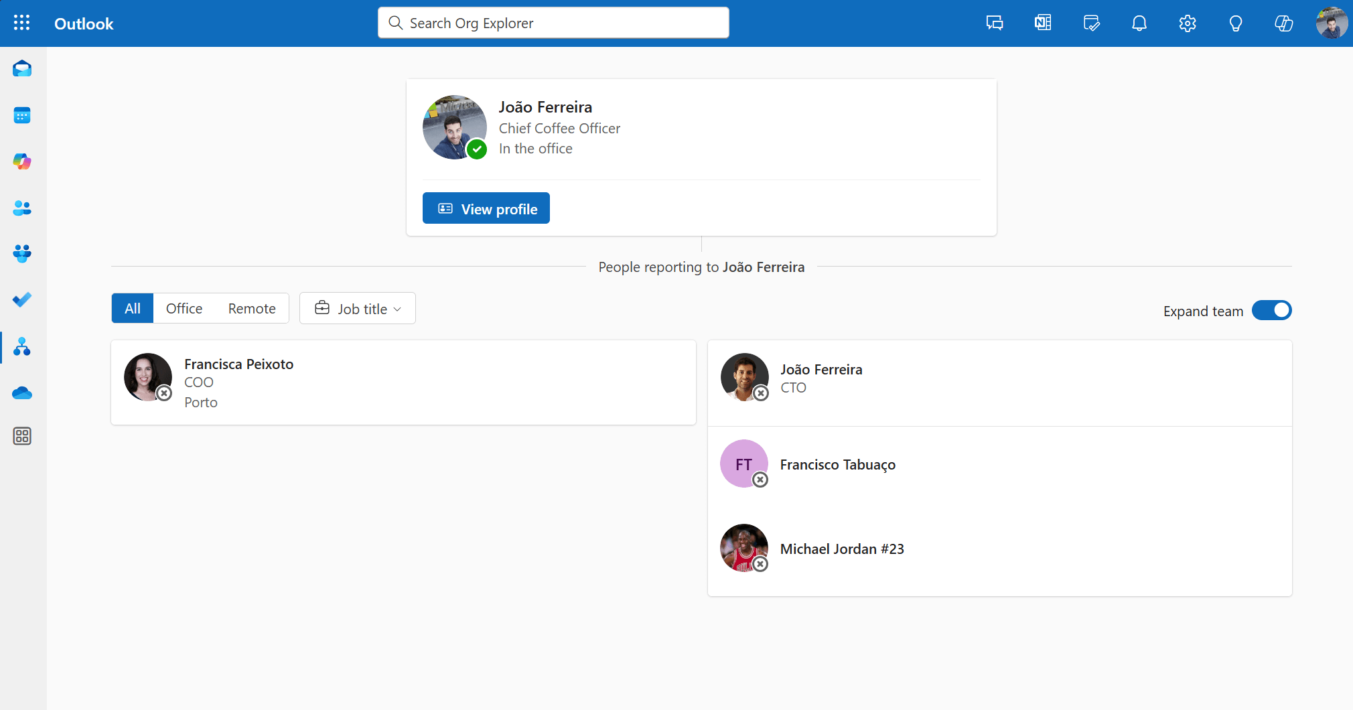Remove Michael Jordan #23 from the view
Screen dimensions: 1353x710
click(x=762, y=565)
